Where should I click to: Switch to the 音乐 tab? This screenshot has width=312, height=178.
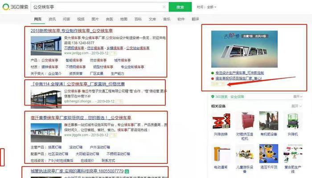[x=167, y=19]
